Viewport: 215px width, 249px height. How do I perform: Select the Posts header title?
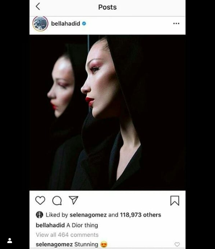[107, 7]
